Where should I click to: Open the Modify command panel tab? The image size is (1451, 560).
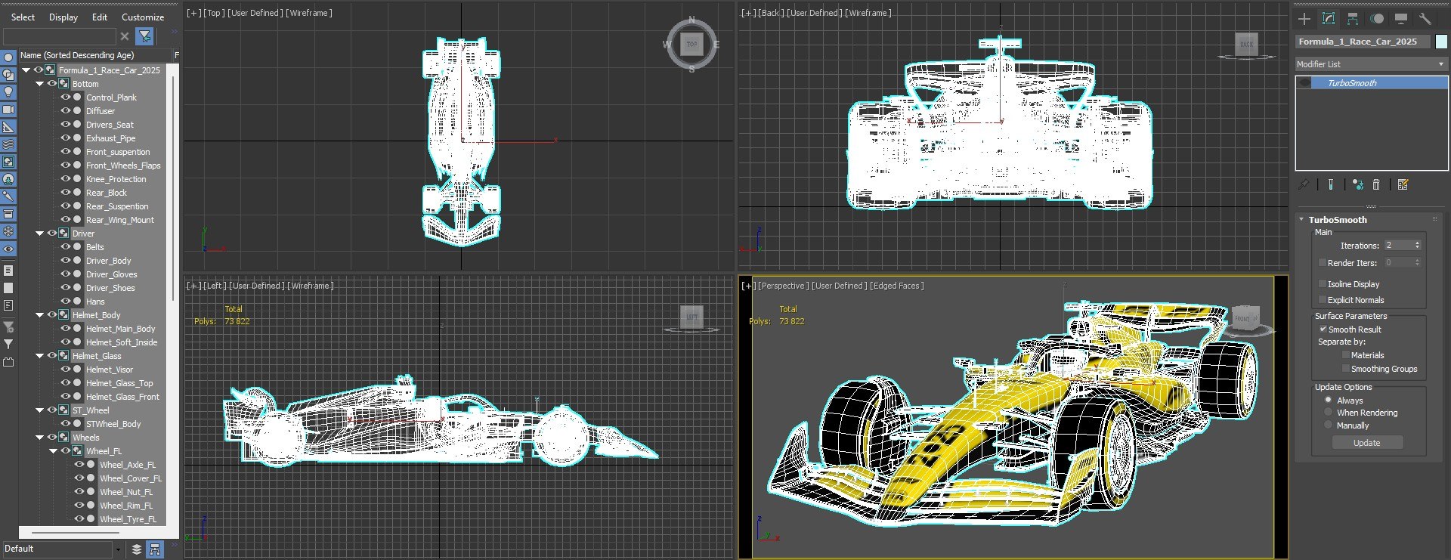point(1329,19)
